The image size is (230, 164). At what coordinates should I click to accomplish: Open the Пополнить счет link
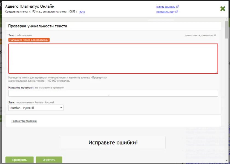click(x=165, y=12)
